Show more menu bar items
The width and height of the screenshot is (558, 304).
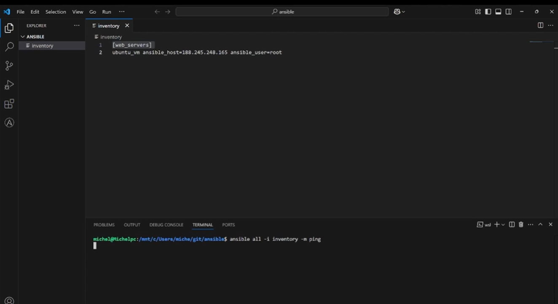pos(122,12)
